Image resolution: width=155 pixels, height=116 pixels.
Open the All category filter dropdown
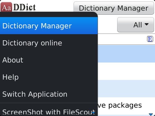click(x=136, y=25)
